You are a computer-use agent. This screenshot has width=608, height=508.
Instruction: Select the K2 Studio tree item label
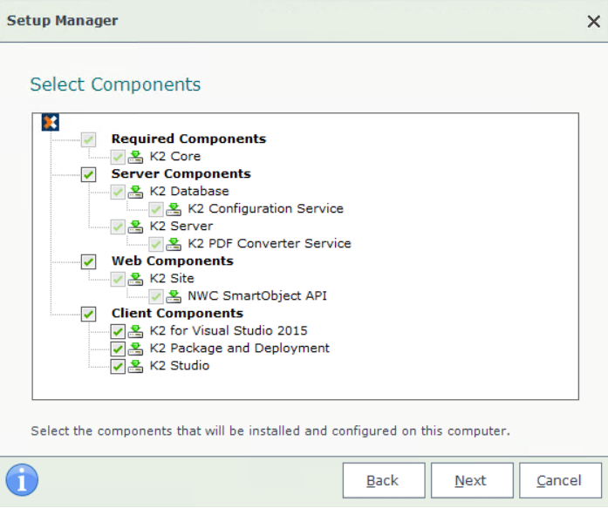pos(179,366)
